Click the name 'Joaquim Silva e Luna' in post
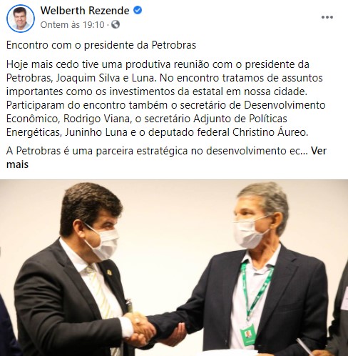348x356 pixels. pos(106,78)
